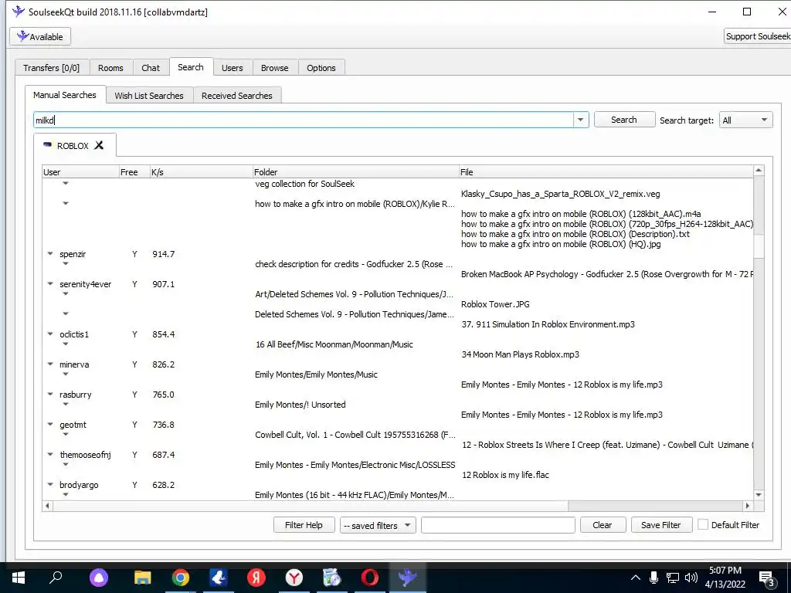791x593 pixels.
Task: Click the horizontal scrollbar right arrow
Action: [x=748, y=506]
